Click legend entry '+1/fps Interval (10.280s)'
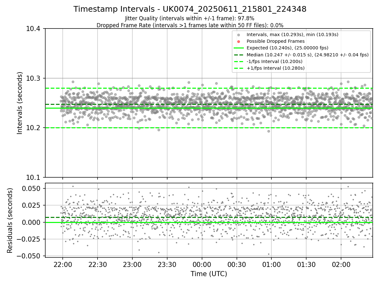The width and height of the screenshot is (380, 285). point(275,68)
